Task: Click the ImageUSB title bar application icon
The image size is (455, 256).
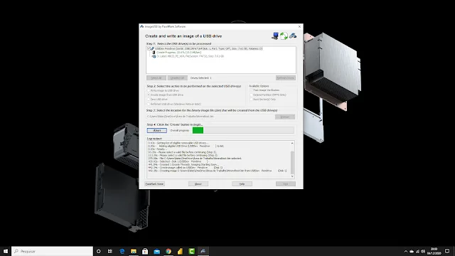Action: [142, 26]
